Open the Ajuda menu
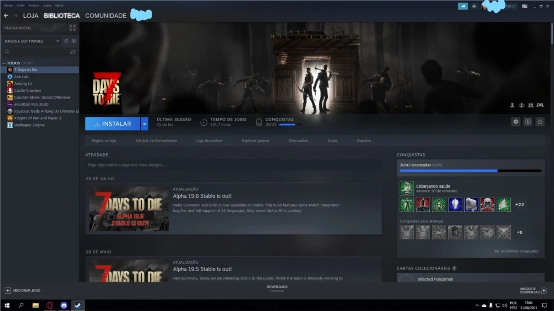 pyautogui.click(x=59, y=5)
